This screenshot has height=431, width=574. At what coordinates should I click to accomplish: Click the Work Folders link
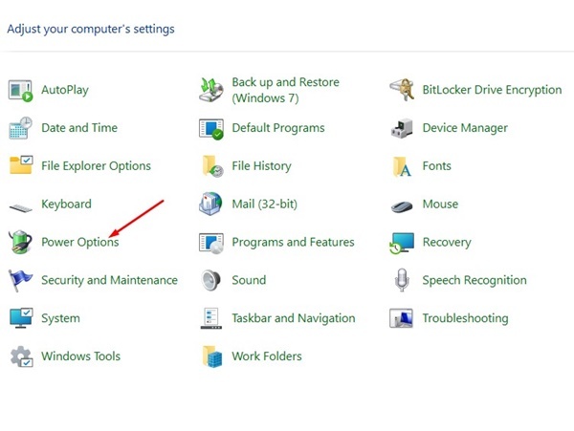tap(267, 356)
